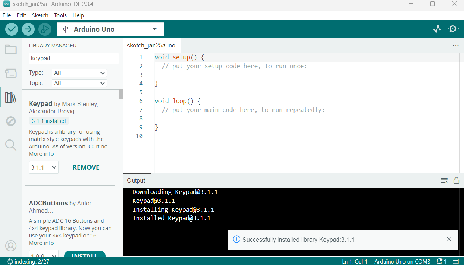Open the Keypad version 3.1.1 dropdown
The image size is (464, 265).
(44, 167)
